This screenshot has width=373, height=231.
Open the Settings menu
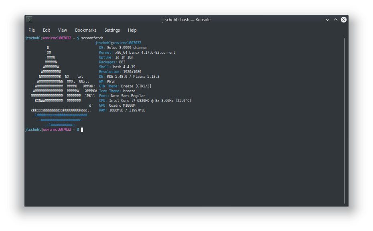(x=112, y=30)
